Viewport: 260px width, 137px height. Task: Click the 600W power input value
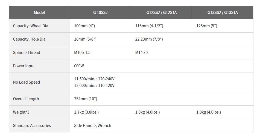(79, 66)
